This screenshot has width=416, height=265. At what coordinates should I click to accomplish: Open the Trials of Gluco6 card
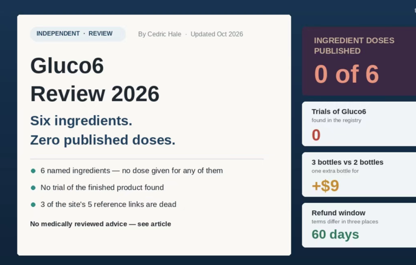[x=359, y=124]
